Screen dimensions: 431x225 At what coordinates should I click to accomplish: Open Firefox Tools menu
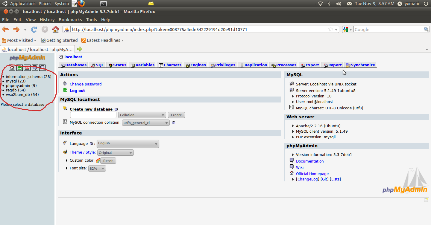(91, 20)
